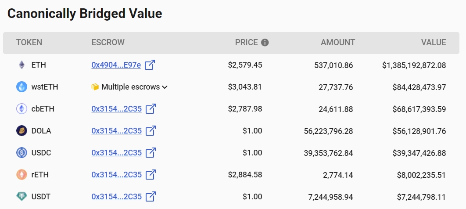Open external link icon for USDC escrow

pos(151,152)
